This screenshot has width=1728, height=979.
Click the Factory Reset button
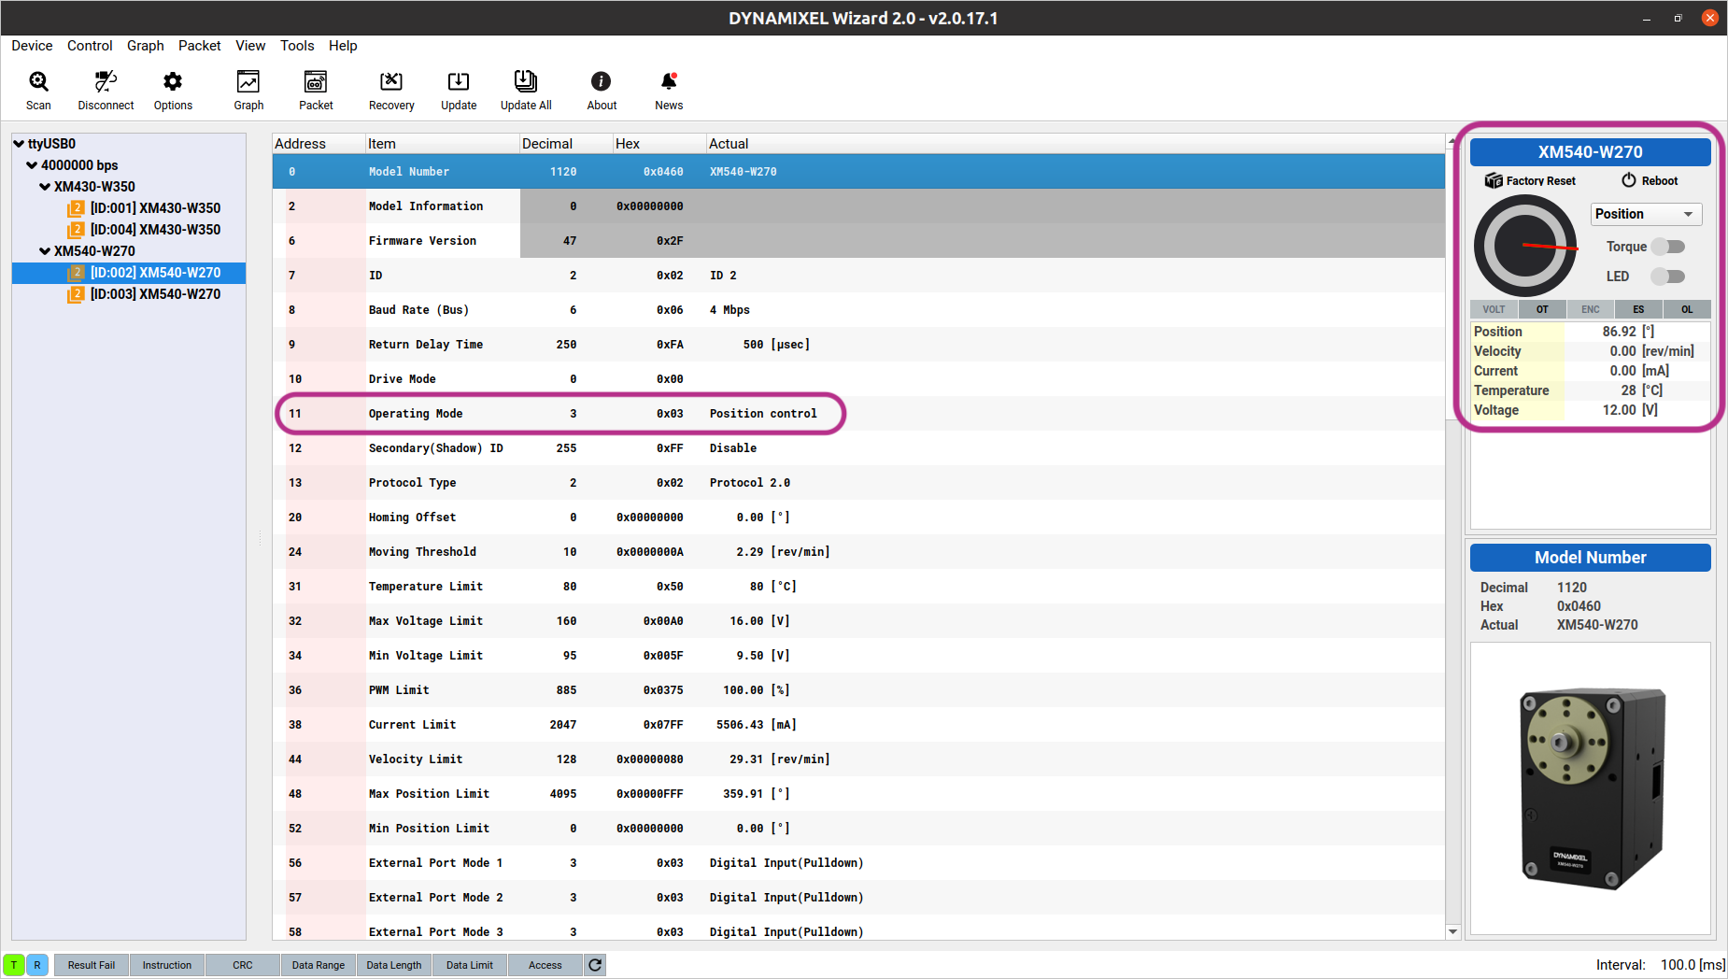point(1530,181)
